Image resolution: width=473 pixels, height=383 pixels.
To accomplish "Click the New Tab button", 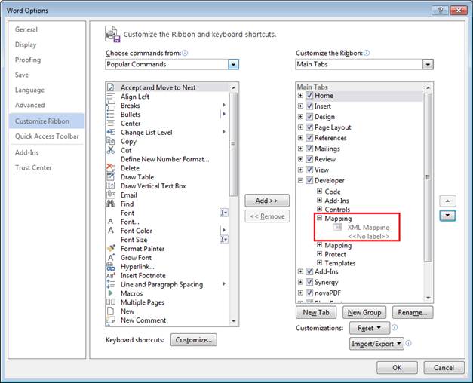I will point(316,312).
